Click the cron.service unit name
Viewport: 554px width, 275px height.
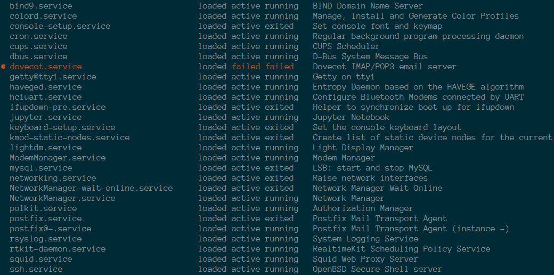38,36
